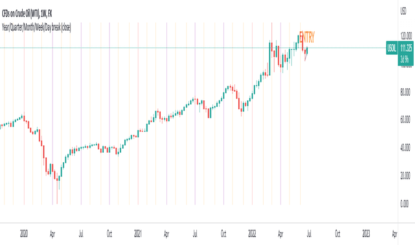Image resolution: width=415 pixels, height=245 pixels.
Task: Click the 0.000 price axis label
Action: point(404,204)
